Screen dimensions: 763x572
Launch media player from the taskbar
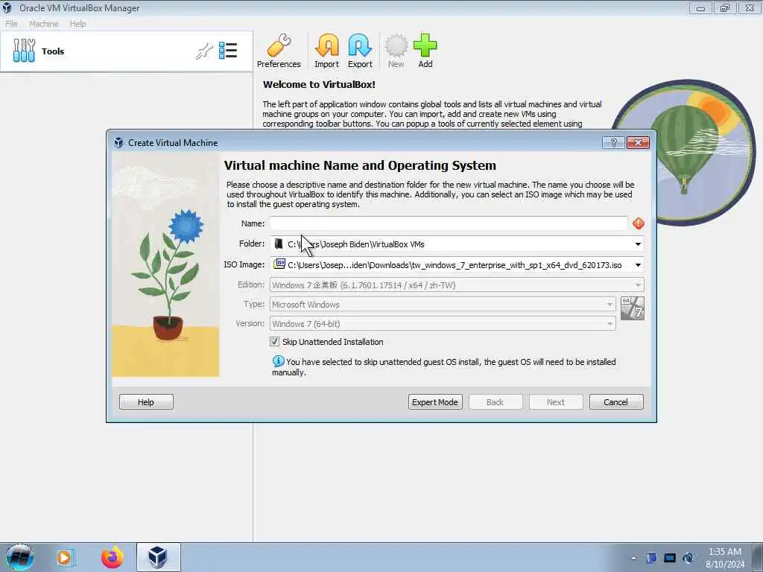coord(66,557)
